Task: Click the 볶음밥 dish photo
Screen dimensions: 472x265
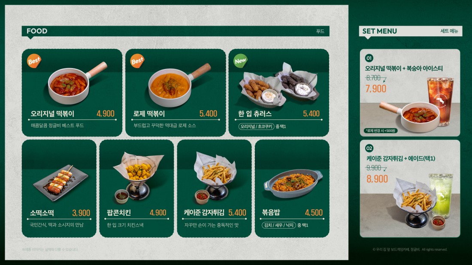Action: [293, 183]
